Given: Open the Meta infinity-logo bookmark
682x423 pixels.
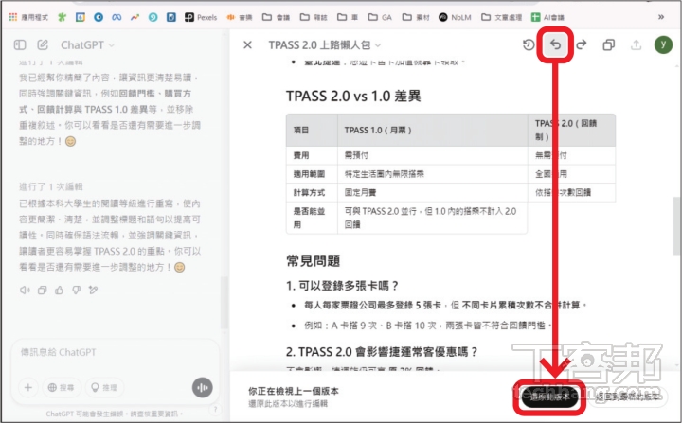Looking at the screenshot, I should [x=117, y=17].
